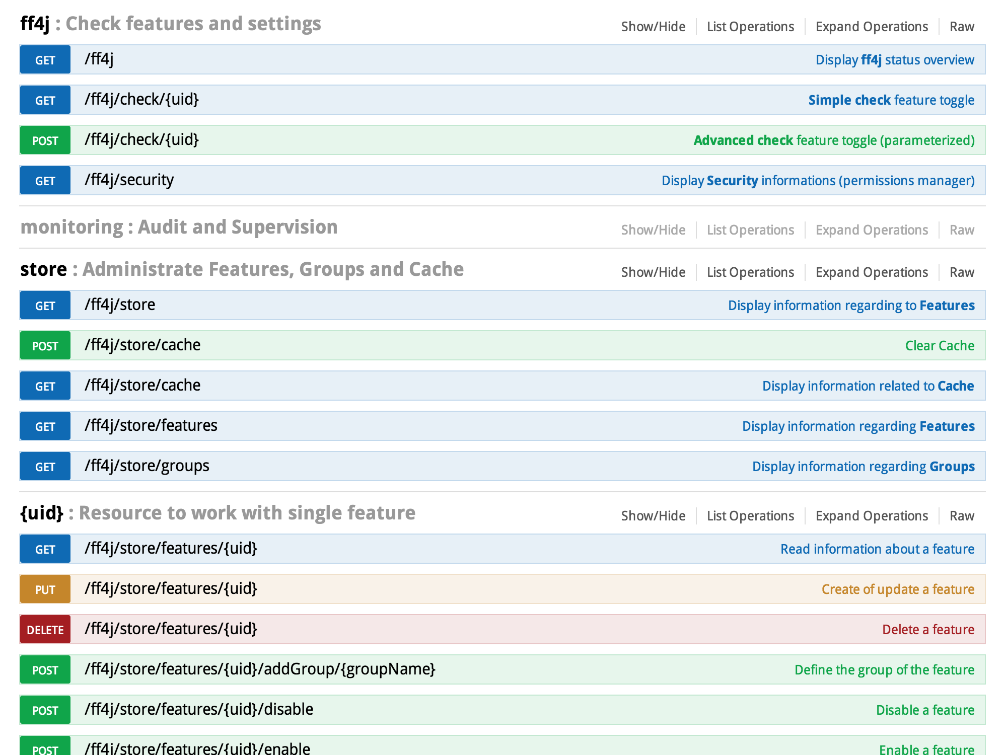The image size is (1004, 755).
Task: Click the GET badge for /ff4j
Action: (45, 60)
